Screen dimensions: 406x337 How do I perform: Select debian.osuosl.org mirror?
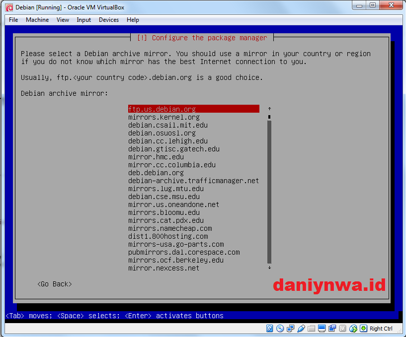[x=162, y=133]
